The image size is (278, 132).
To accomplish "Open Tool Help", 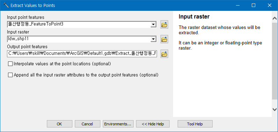I will click(x=195, y=124).
